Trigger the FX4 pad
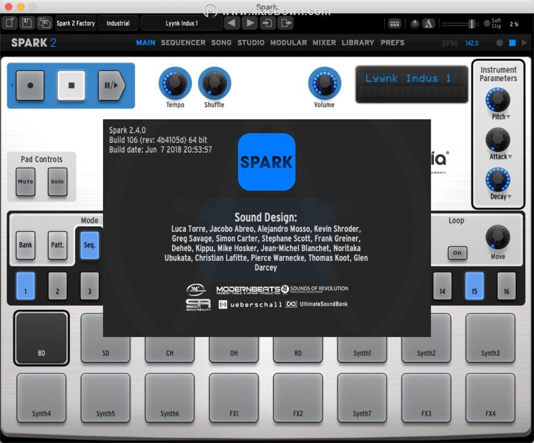The width and height of the screenshot is (534, 443). pyautogui.click(x=490, y=398)
